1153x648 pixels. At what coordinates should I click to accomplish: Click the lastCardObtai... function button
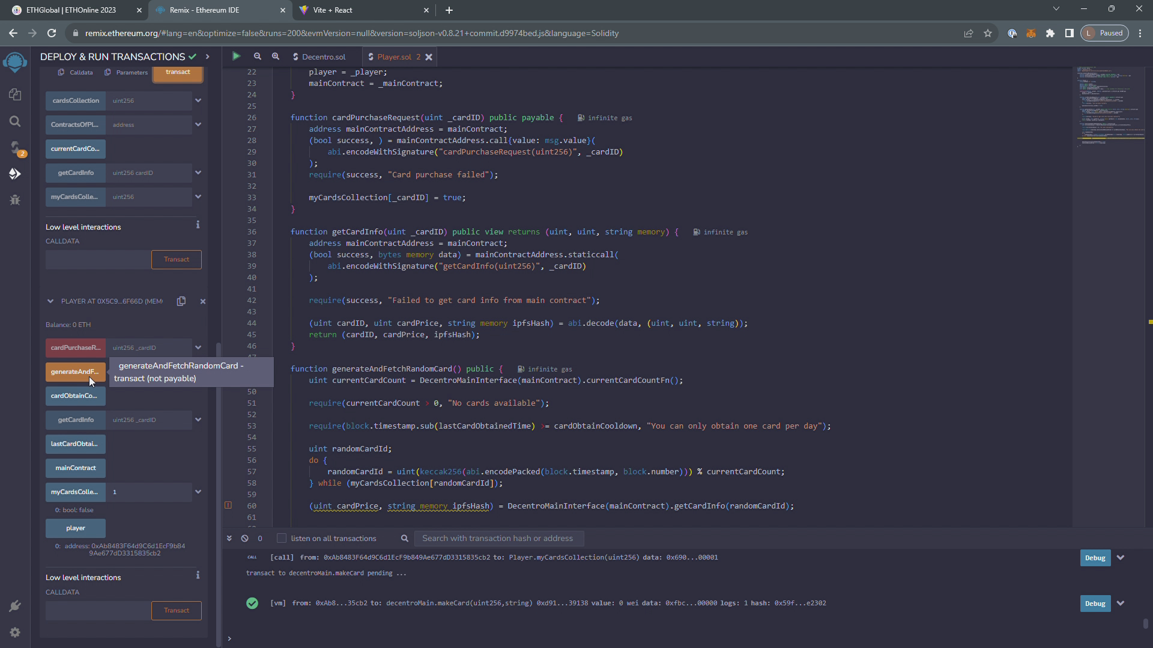click(x=76, y=444)
